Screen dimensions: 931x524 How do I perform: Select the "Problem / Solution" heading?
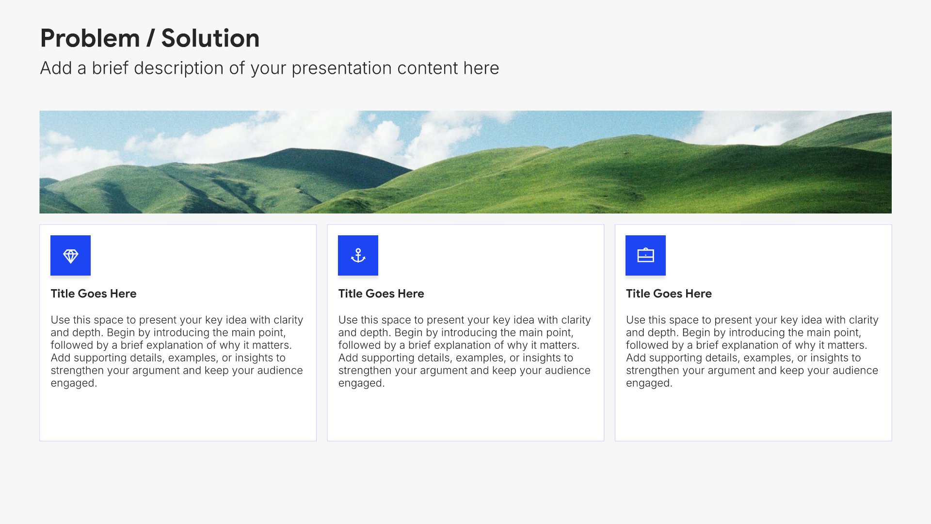pos(150,38)
